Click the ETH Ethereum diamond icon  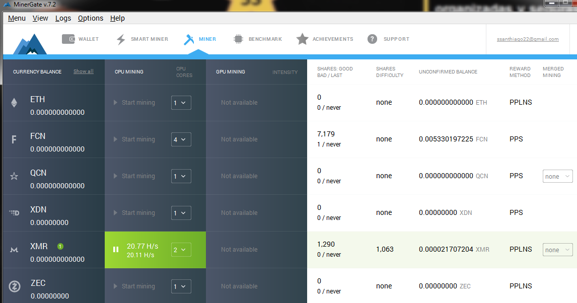pyautogui.click(x=14, y=103)
